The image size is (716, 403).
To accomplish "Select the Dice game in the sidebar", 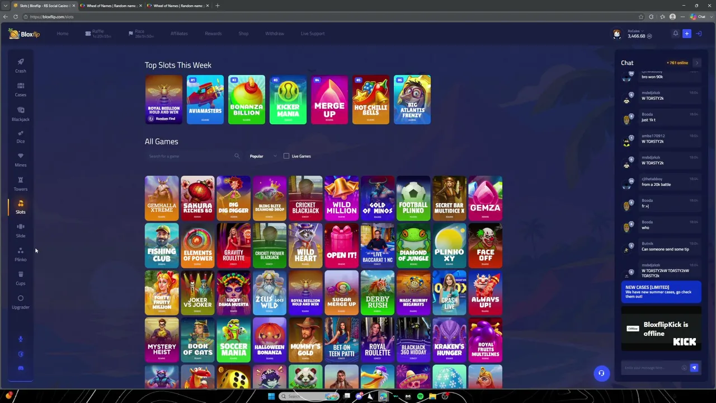I will coord(21,137).
